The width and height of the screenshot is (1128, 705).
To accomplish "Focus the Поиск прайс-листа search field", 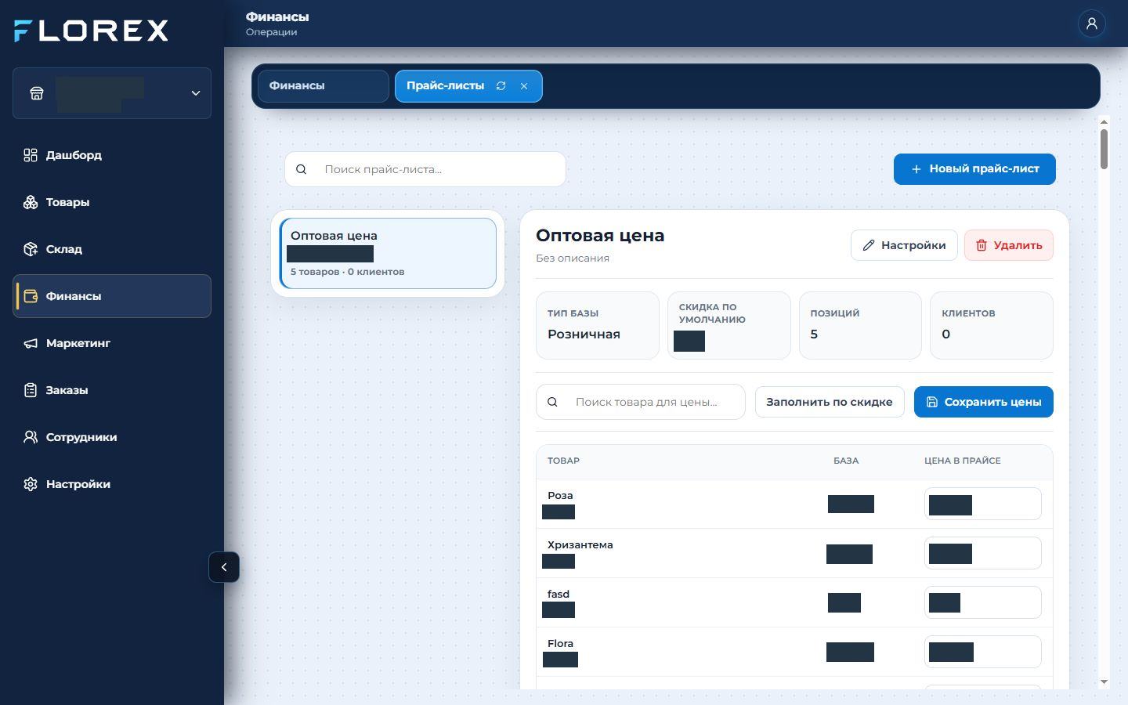I will coord(425,169).
